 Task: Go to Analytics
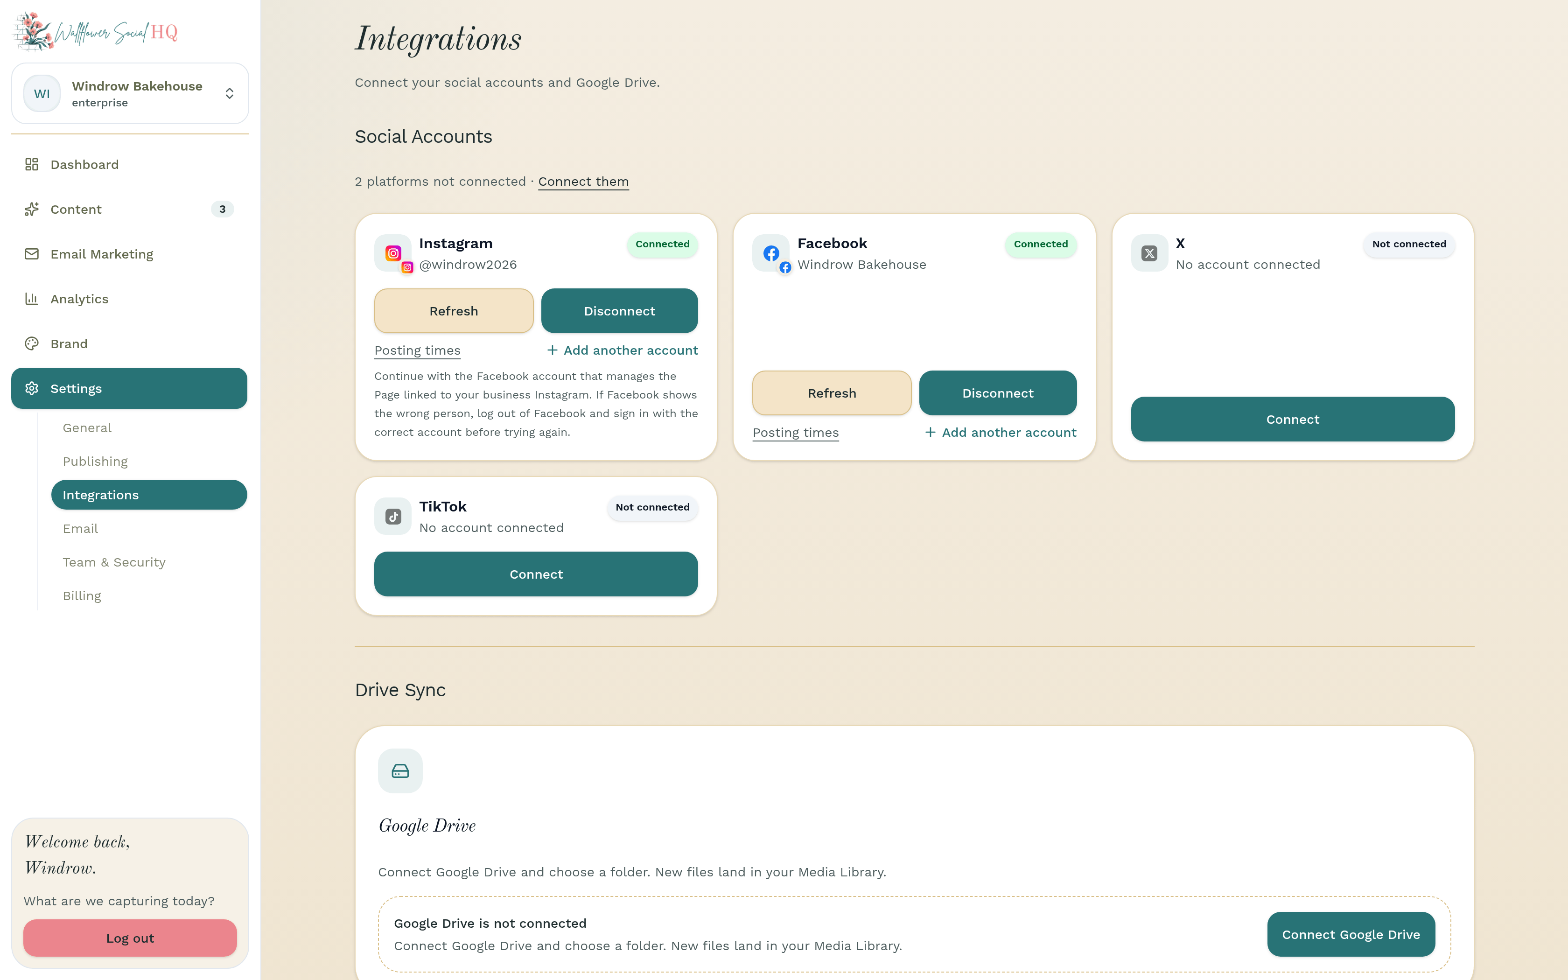pos(129,299)
